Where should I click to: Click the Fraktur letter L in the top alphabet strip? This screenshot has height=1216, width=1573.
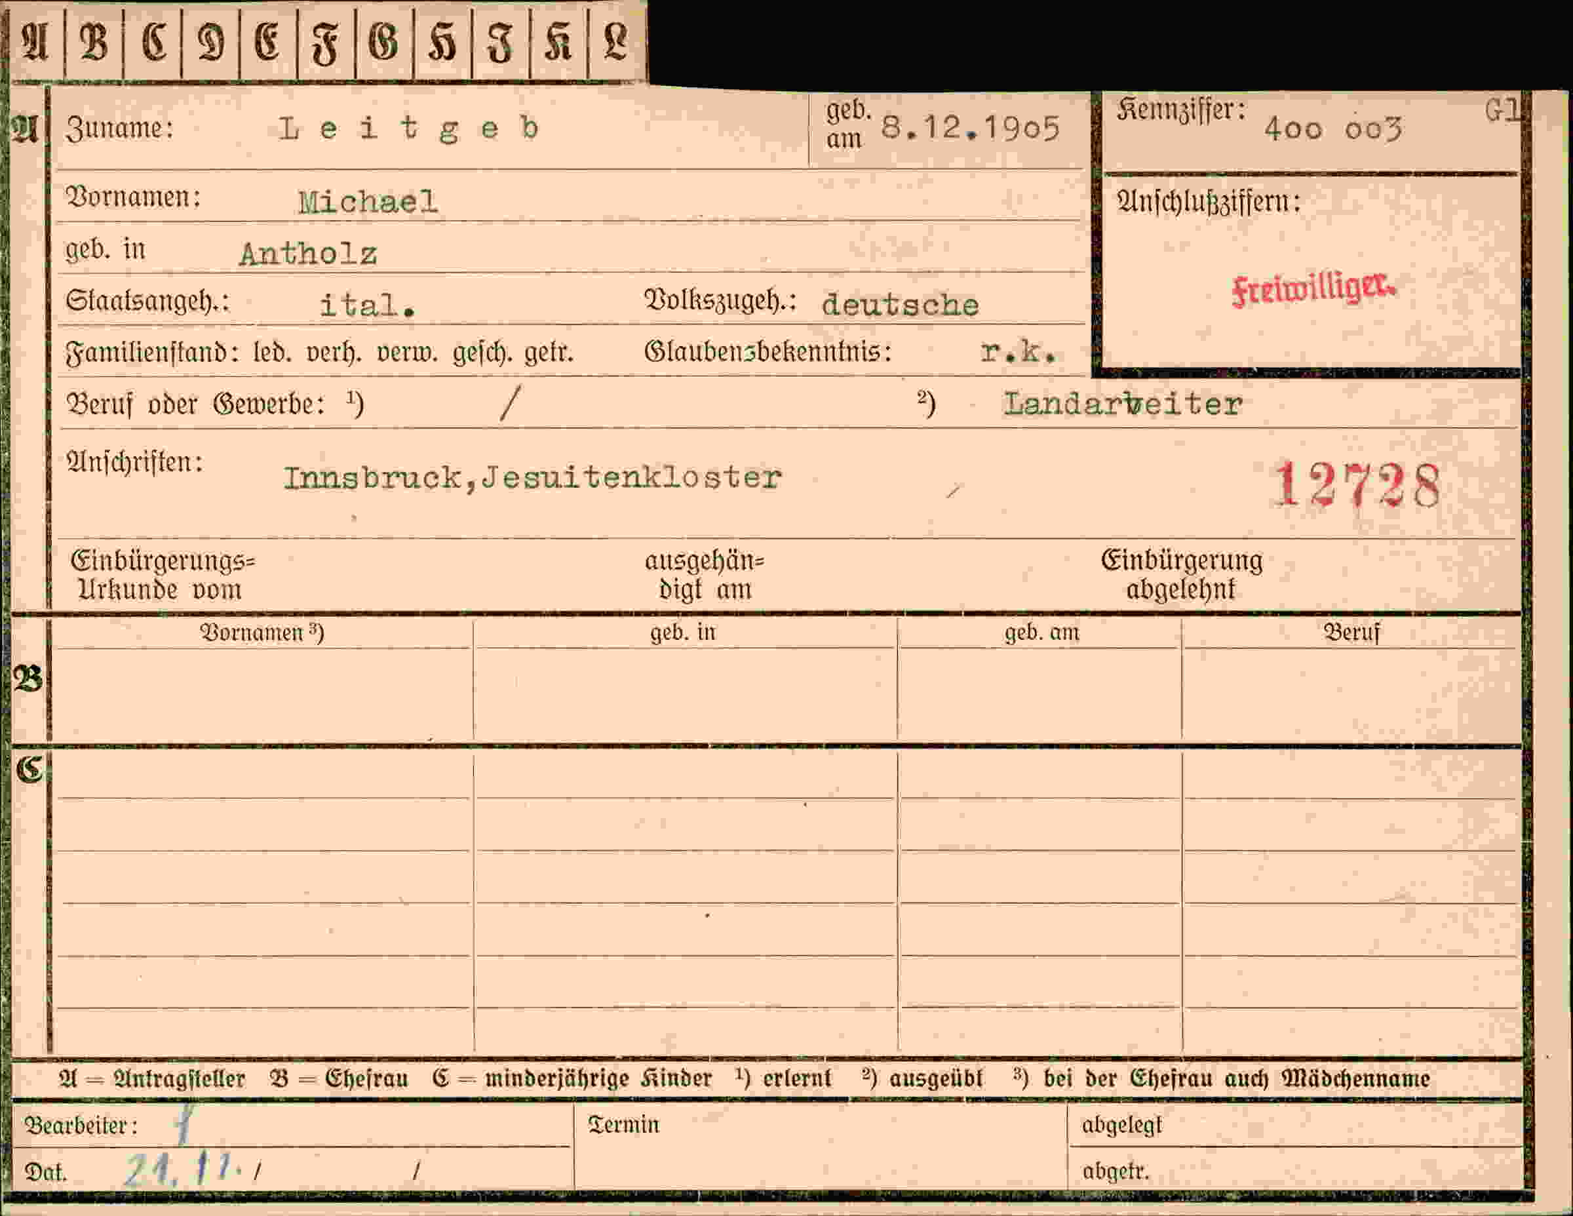615,43
